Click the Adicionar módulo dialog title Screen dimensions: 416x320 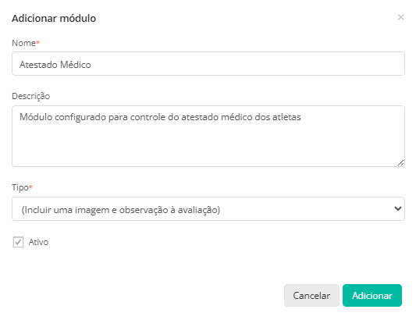(54, 18)
